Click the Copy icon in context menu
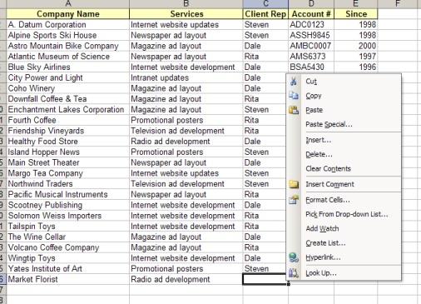Screen dimensions: 421x304 coord(294,96)
